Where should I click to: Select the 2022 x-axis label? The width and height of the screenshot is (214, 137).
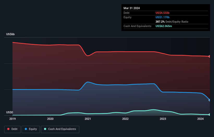(125, 119)
